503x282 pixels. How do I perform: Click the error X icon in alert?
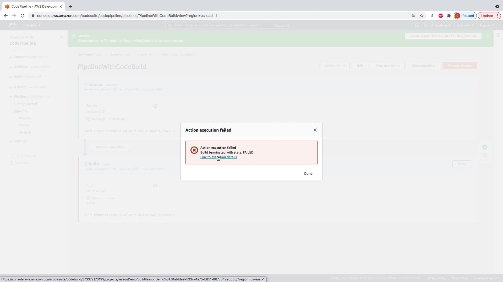[x=194, y=150]
